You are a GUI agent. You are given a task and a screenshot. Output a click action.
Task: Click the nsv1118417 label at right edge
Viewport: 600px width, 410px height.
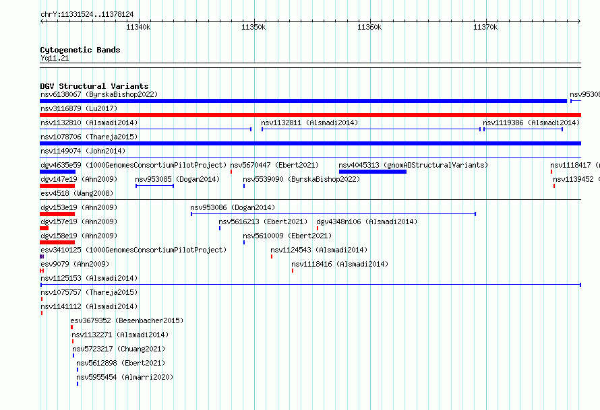(575, 165)
